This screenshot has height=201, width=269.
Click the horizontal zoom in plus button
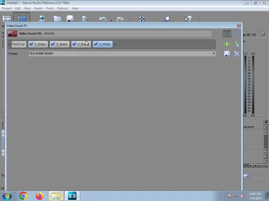(x=256, y=166)
